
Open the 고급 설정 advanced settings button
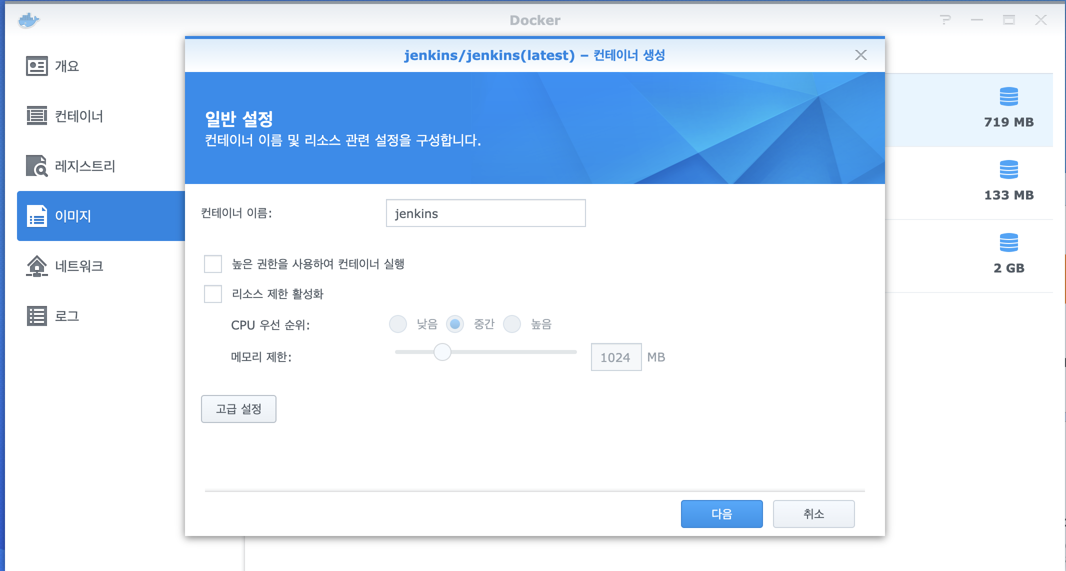238,409
